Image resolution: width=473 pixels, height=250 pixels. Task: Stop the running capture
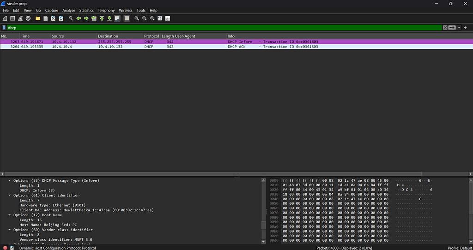pyautogui.click(x=12, y=18)
